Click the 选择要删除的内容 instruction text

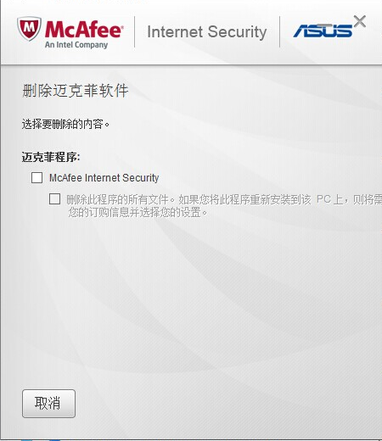[x=65, y=124]
